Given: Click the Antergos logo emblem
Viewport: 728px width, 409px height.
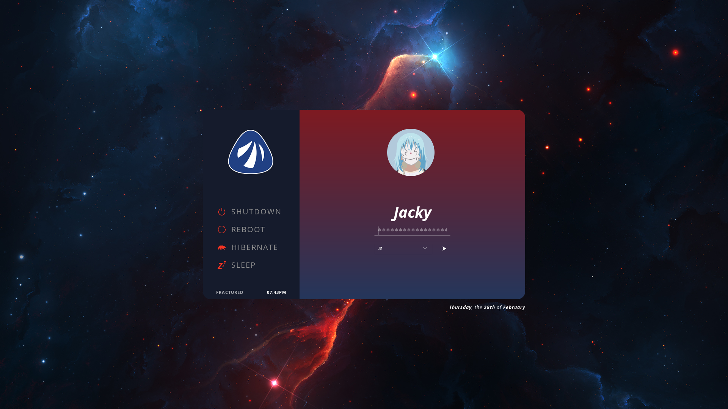Looking at the screenshot, I should click(251, 152).
